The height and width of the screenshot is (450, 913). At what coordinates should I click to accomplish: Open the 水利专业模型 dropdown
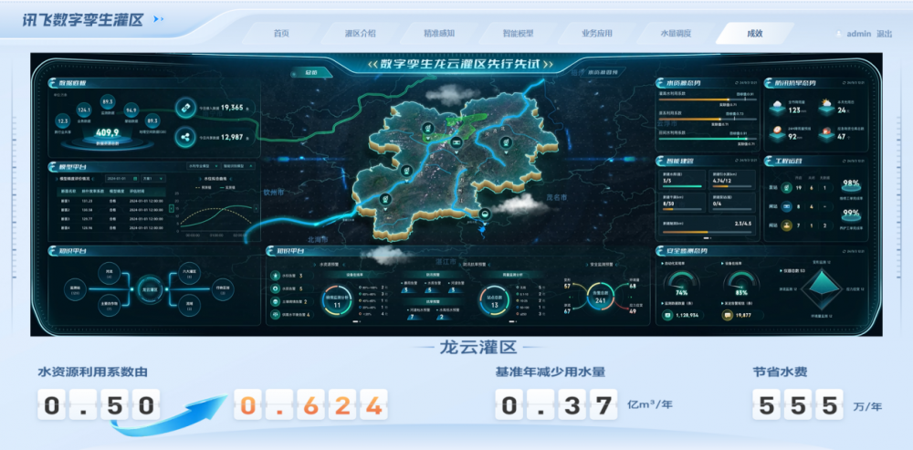(x=202, y=166)
